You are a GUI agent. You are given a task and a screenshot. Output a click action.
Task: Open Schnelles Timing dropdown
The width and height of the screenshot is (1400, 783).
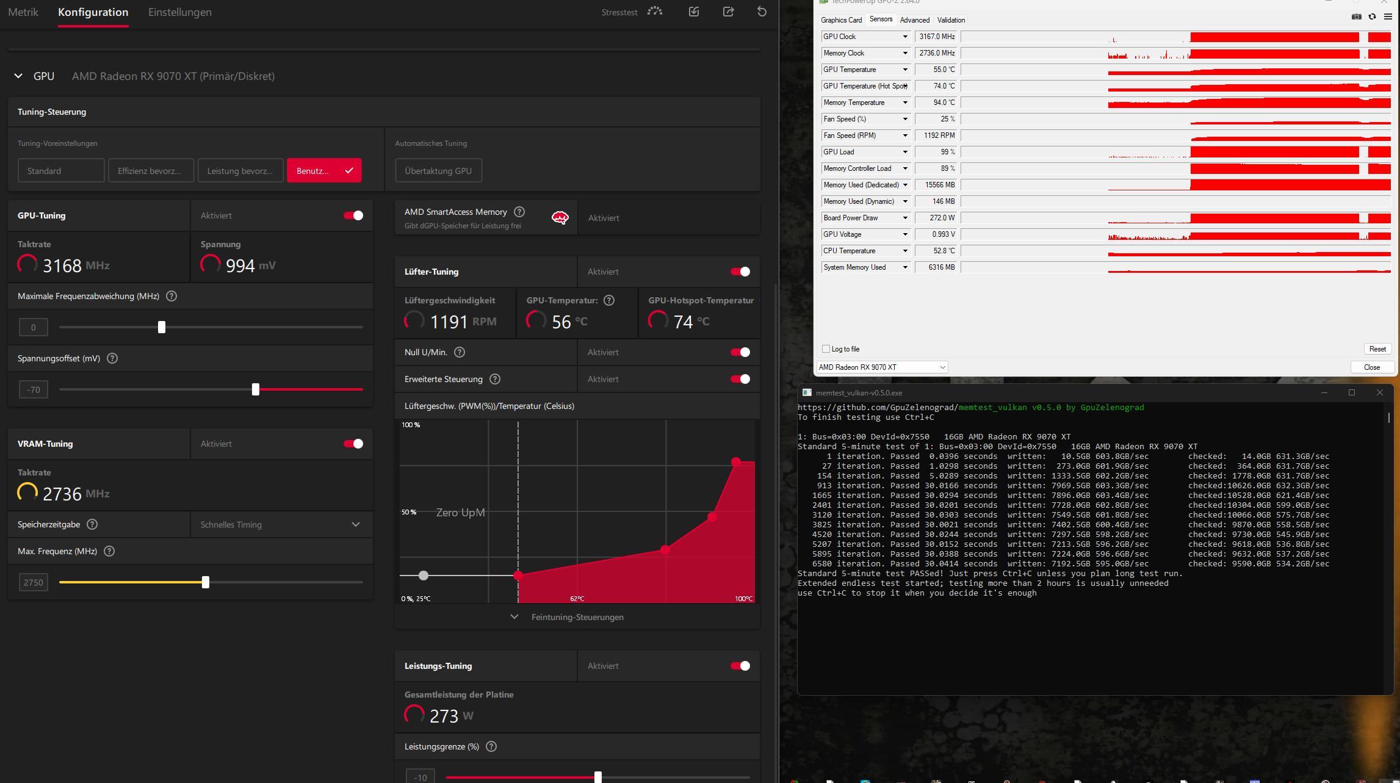point(281,524)
